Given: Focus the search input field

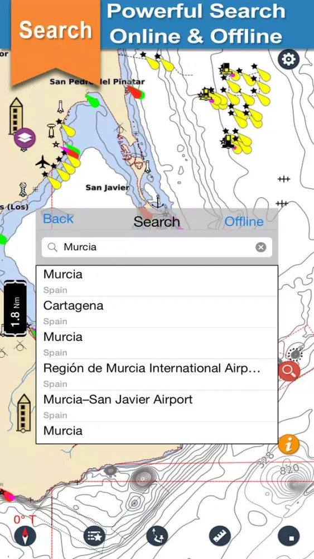Looking at the screenshot, I should coord(157,247).
